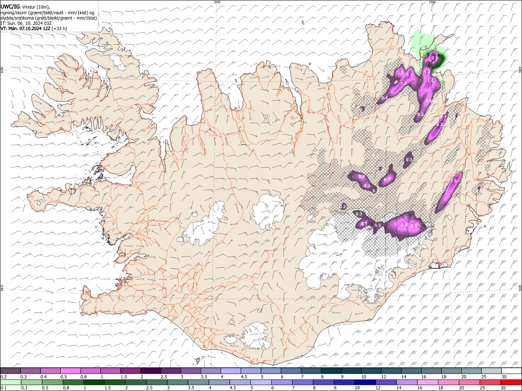The height and width of the screenshot is (391, 522).
Task: Click the 1.4 precipitation value on the map
Action: coord(430,81)
